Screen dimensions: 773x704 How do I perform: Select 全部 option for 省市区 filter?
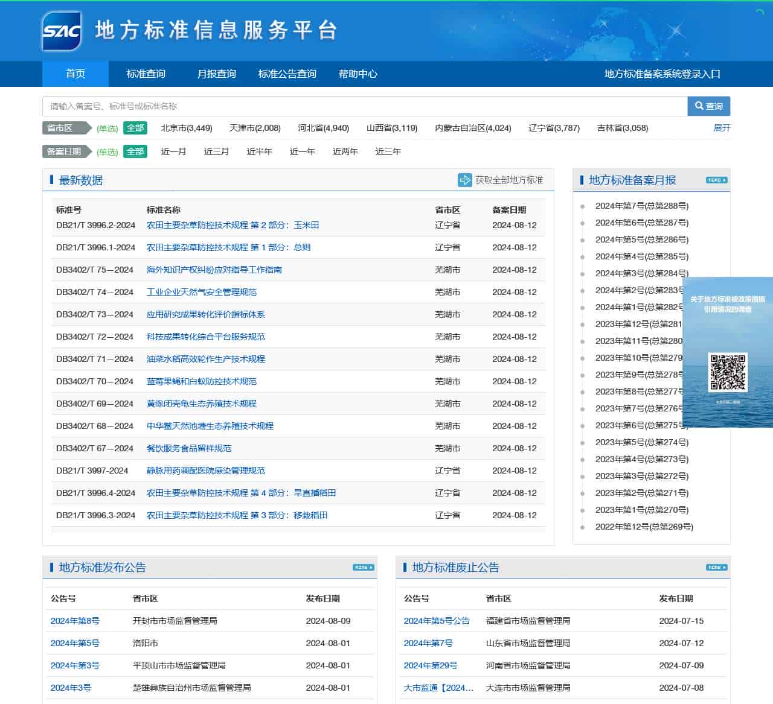click(x=135, y=128)
